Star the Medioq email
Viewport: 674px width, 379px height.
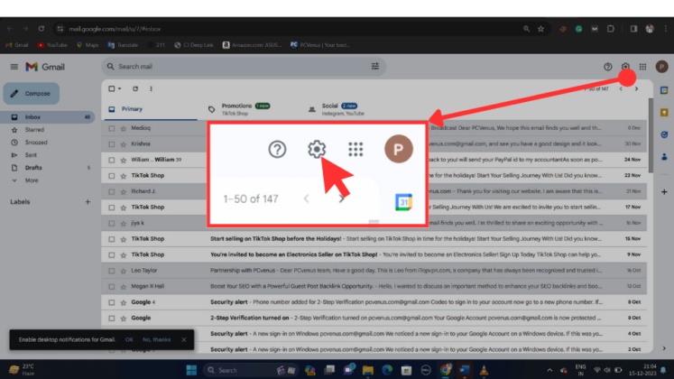124,128
